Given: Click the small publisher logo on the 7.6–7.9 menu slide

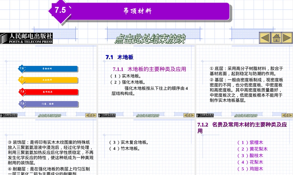Looking at the screenshot, I should pos(9,115).
